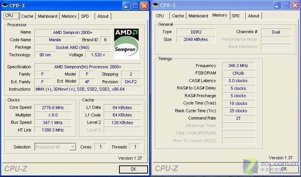Open the Cache tab in right window
This screenshot has height=177, width=301.
[178, 16]
